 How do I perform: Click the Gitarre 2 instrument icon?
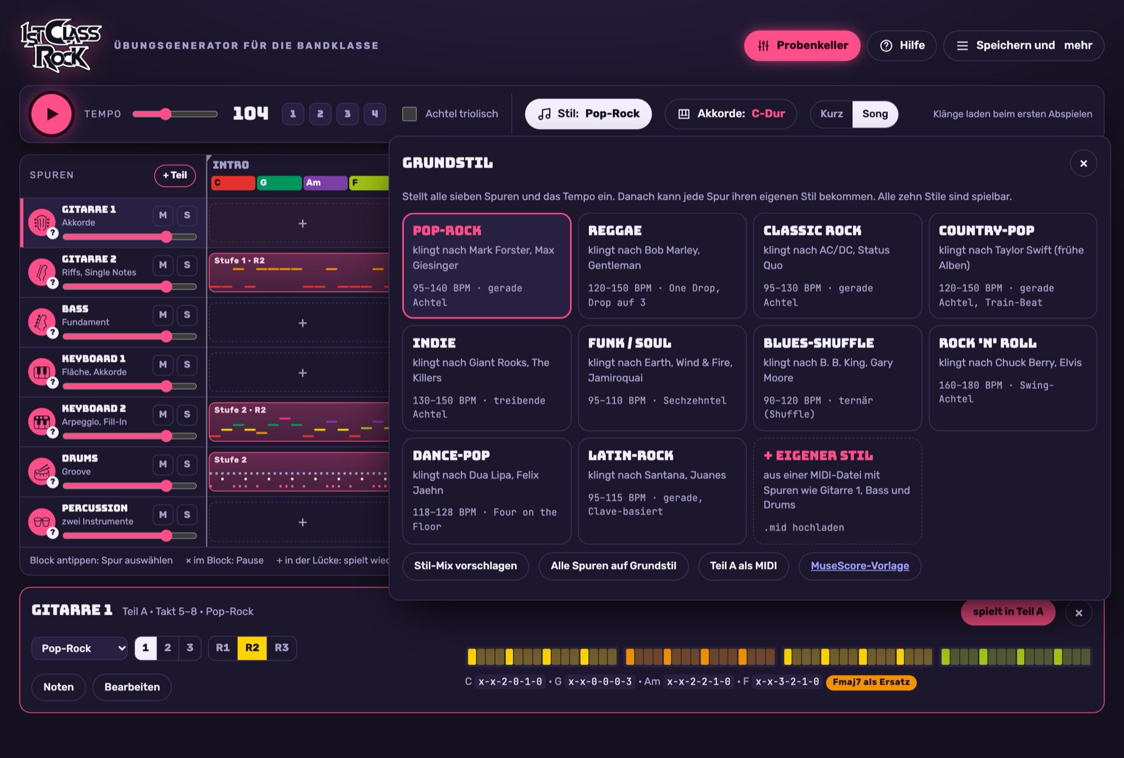click(x=41, y=272)
